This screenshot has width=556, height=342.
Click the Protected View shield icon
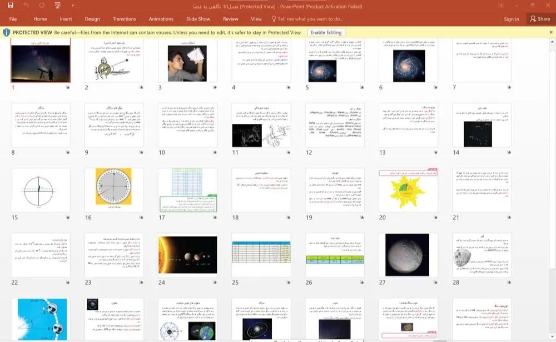[6, 33]
